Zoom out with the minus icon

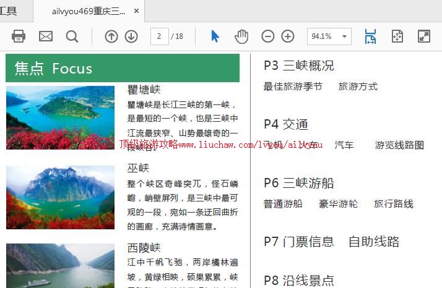[x=267, y=36]
